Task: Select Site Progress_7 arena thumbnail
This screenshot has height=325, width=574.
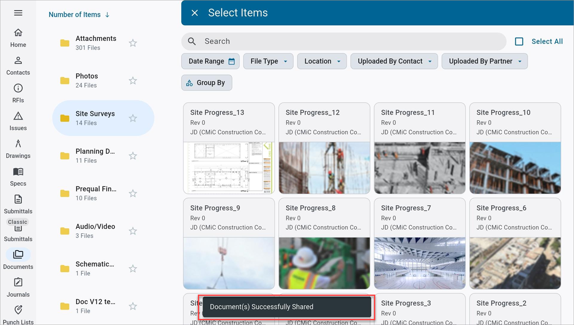Action: [x=420, y=263]
